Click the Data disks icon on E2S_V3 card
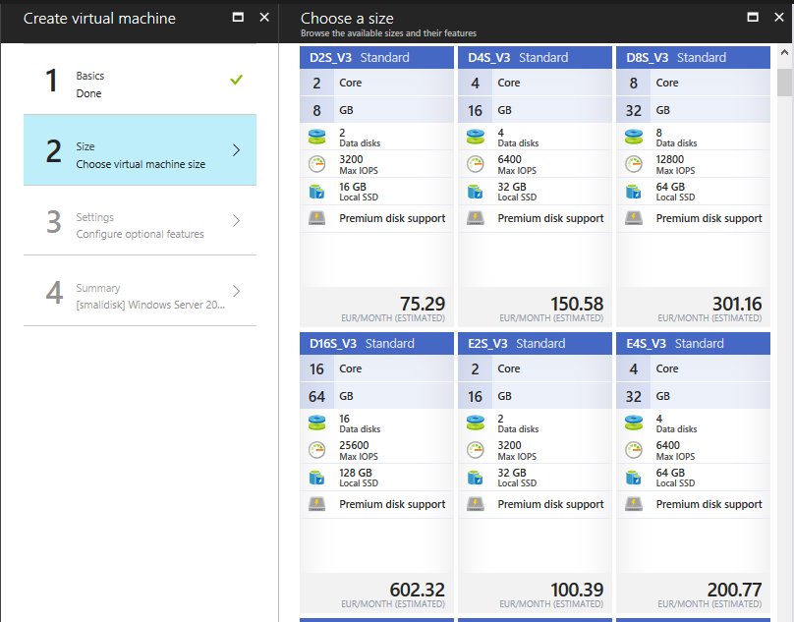 (476, 423)
